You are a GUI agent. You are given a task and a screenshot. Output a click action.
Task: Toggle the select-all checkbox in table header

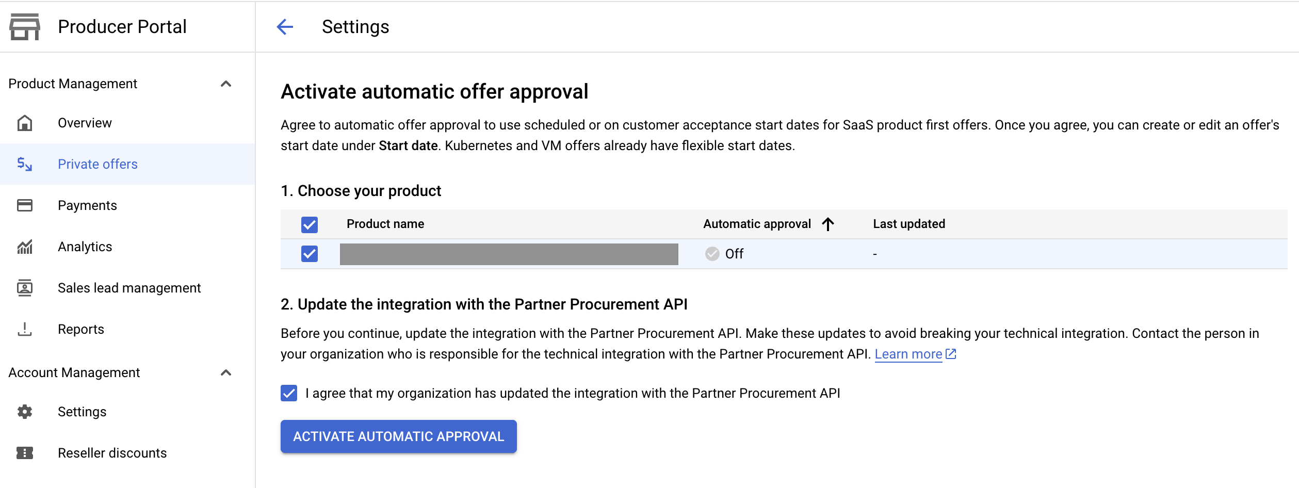pos(310,224)
